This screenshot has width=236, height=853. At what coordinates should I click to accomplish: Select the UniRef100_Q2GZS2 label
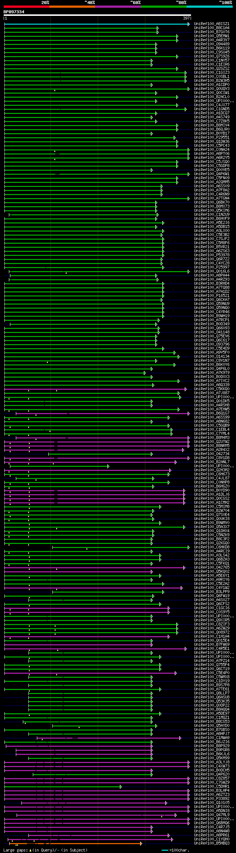click(212, 69)
